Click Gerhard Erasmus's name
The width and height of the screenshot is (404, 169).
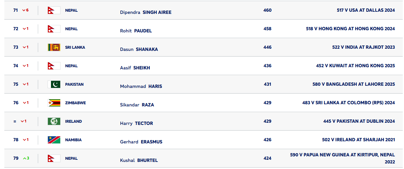click(x=141, y=142)
